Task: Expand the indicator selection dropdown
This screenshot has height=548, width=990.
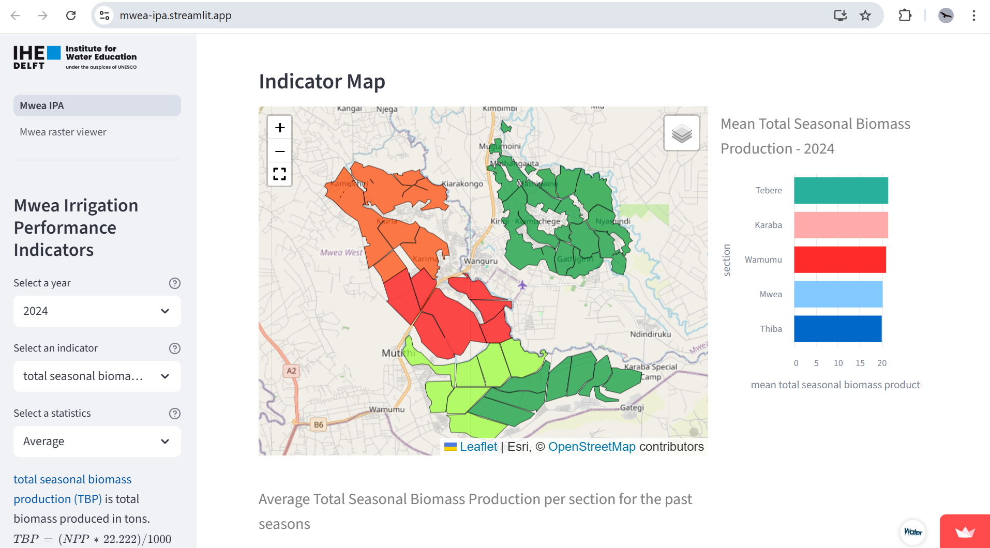Action: click(97, 376)
